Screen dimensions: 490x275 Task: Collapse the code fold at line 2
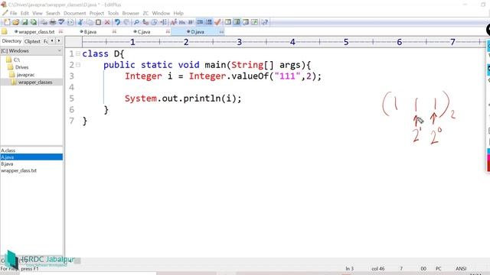pyautogui.click(x=78, y=65)
